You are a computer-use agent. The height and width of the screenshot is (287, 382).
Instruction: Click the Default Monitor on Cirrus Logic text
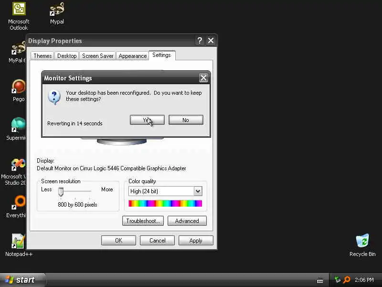coord(111,168)
